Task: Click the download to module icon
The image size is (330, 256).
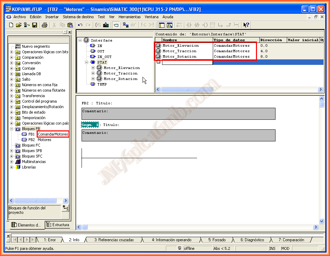Action: 106,25
